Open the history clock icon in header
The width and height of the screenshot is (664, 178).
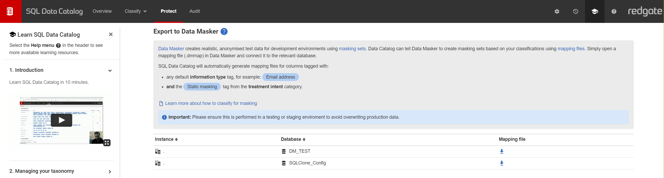pyautogui.click(x=576, y=11)
